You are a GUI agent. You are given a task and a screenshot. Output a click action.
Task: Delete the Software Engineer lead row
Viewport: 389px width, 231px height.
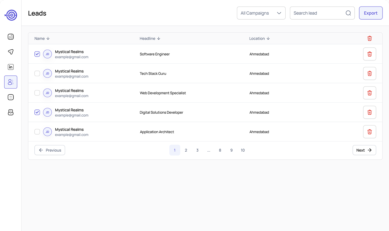[369, 54]
